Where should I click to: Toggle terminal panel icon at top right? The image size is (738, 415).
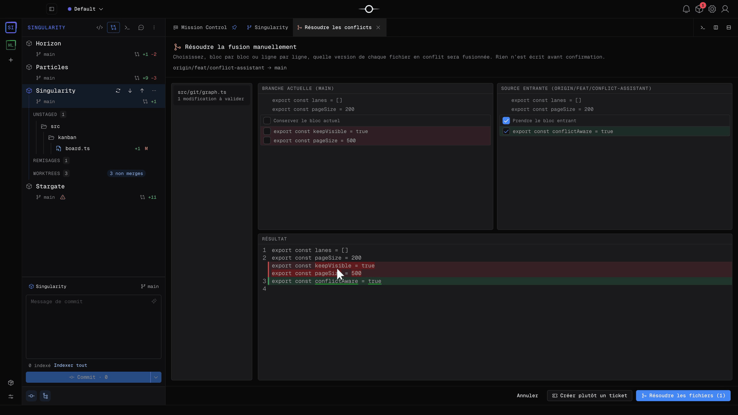(x=703, y=28)
